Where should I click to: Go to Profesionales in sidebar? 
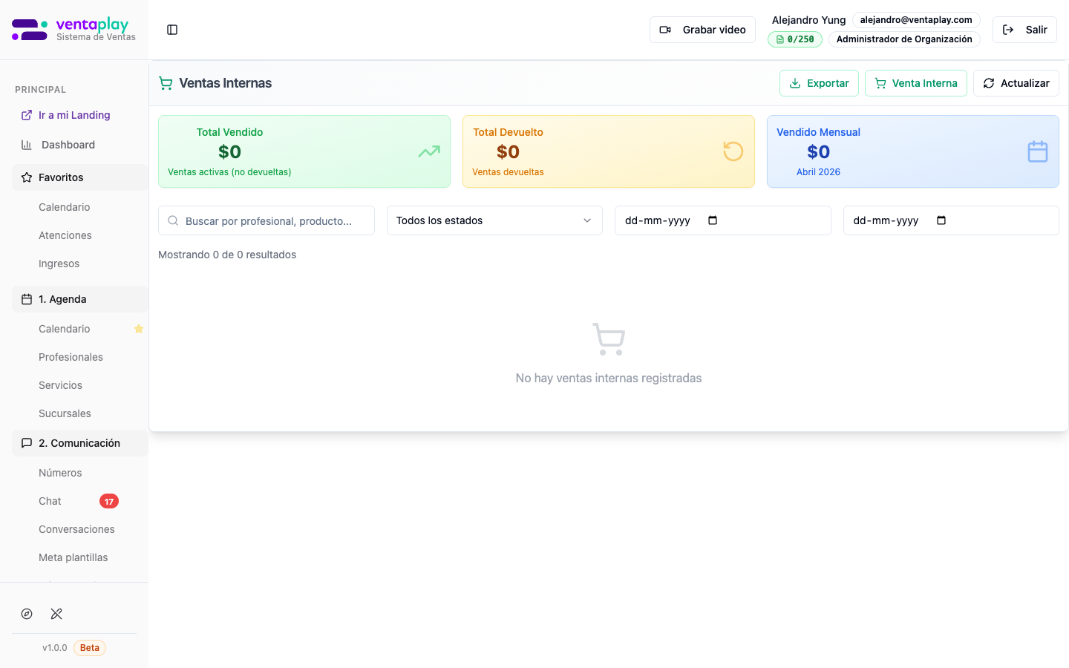click(71, 357)
